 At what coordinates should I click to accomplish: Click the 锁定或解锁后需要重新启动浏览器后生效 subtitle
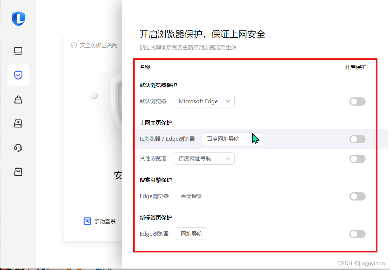(188, 47)
